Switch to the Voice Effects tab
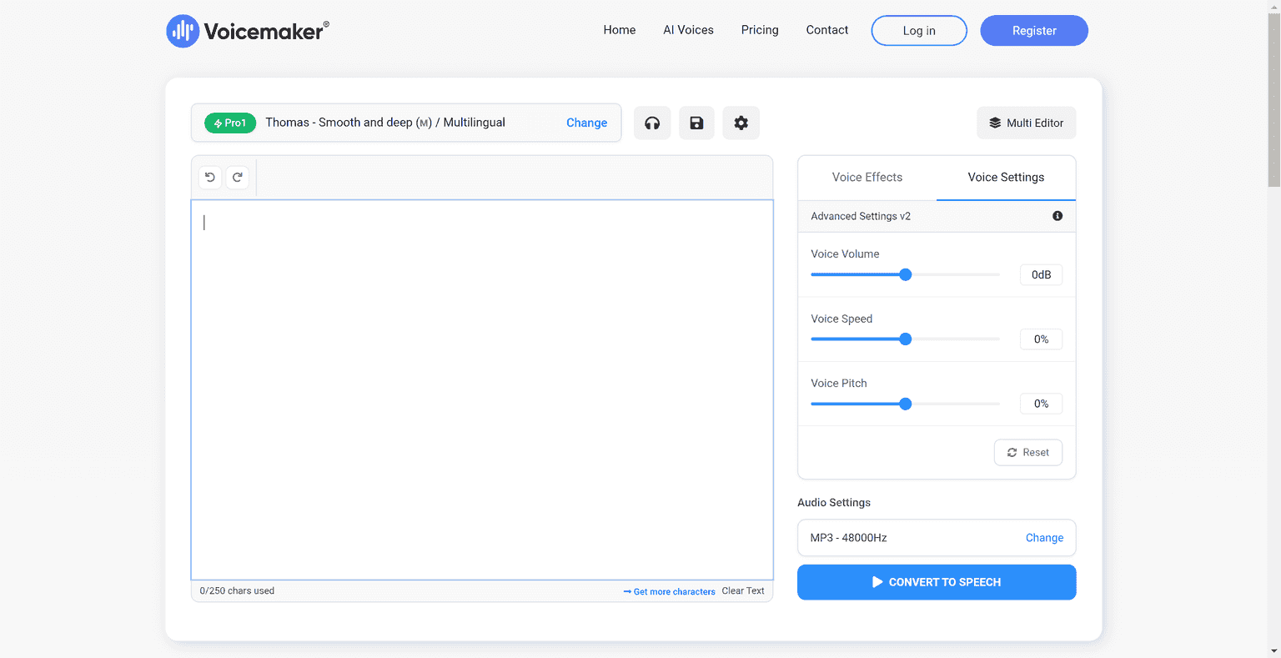The width and height of the screenshot is (1281, 658). click(x=867, y=177)
